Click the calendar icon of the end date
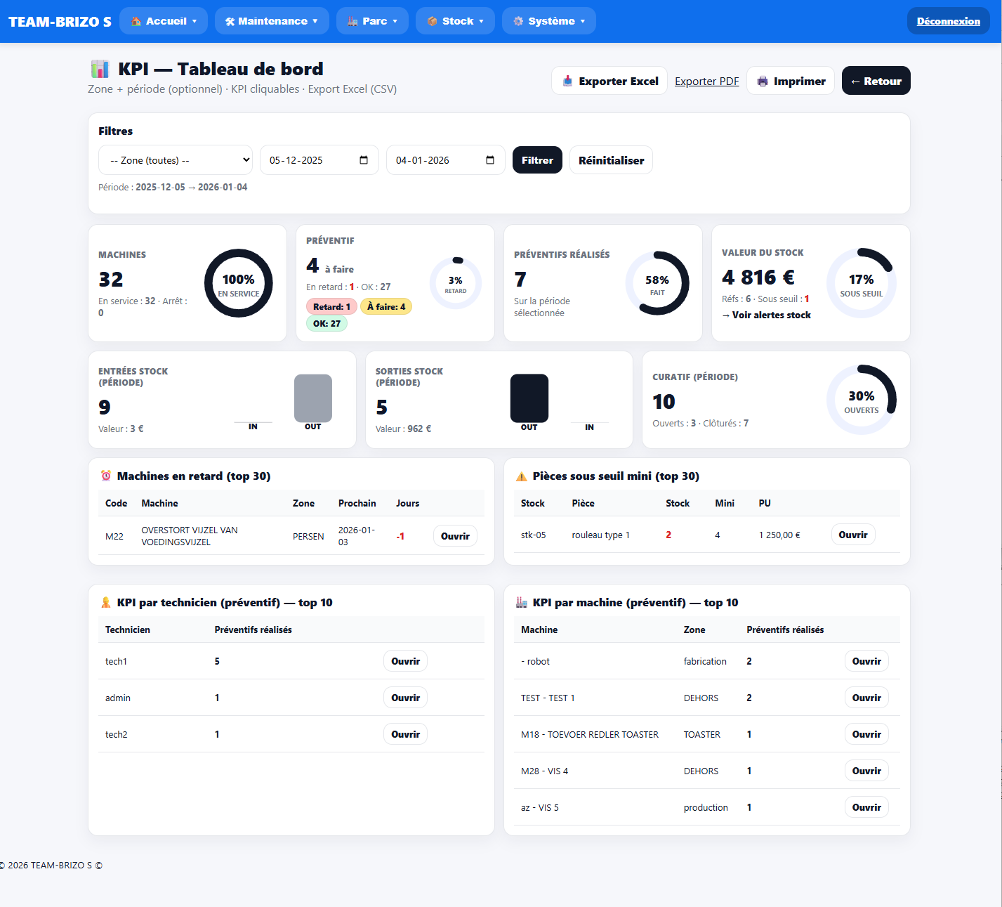Screen dimensions: 1002x907 (491, 159)
